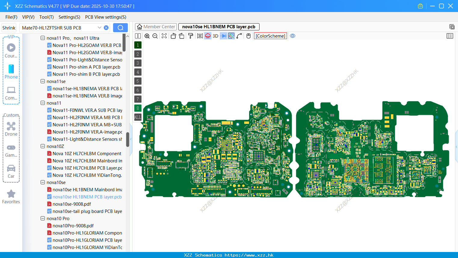
Task: Select the Computer category
Action: click(x=11, y=93)
